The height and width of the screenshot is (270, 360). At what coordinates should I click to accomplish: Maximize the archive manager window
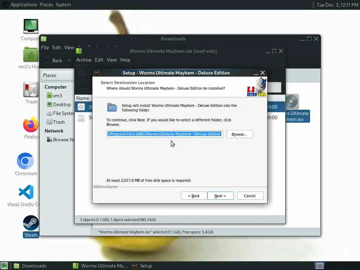274,51
